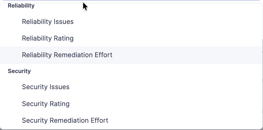Add the Reliability Issues metric
263x130 pixels.
(x=48, y=22)
